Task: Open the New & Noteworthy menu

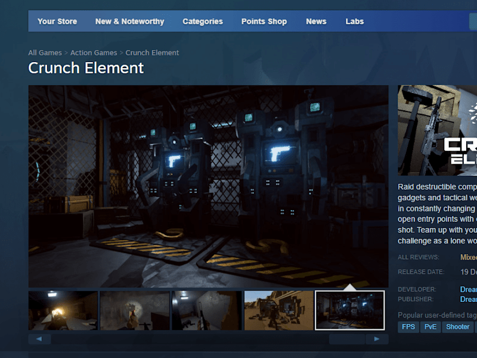Action: [x=129, y=21]
